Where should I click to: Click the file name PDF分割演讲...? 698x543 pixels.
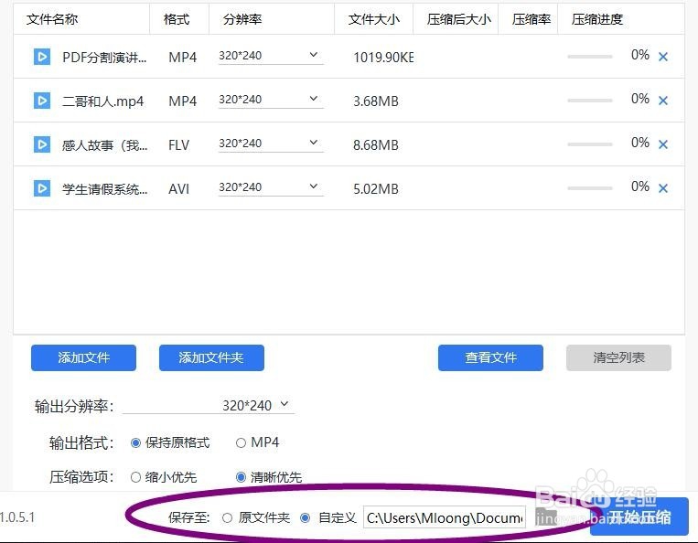(104, 58)
